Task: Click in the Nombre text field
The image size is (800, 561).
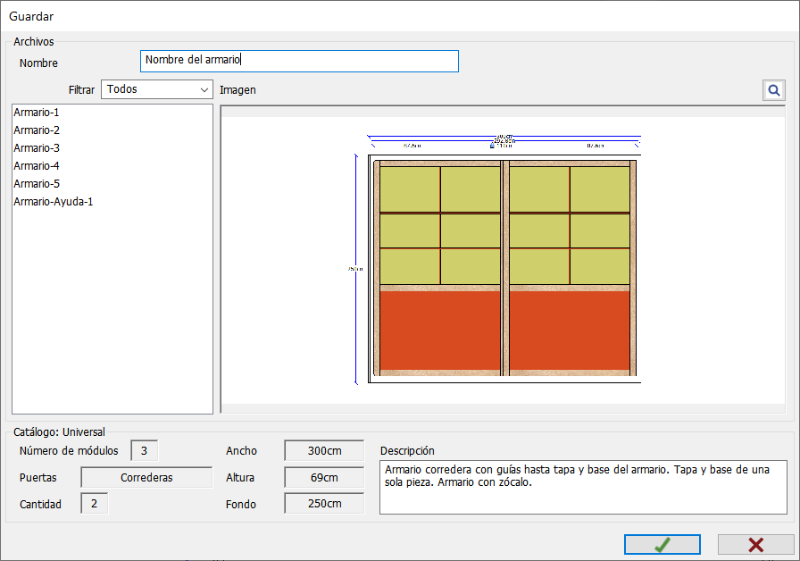Action: [x=299, y=61]
